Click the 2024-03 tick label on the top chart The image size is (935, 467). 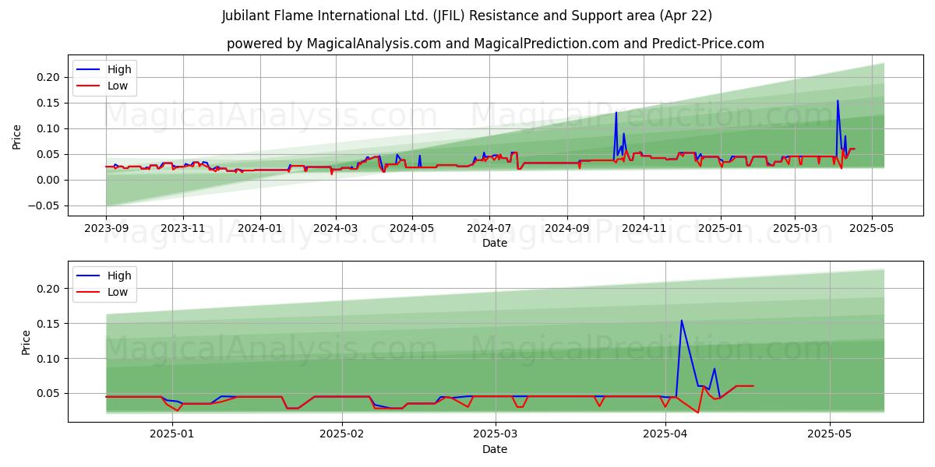pyautogui.click(x=336, y=228)
